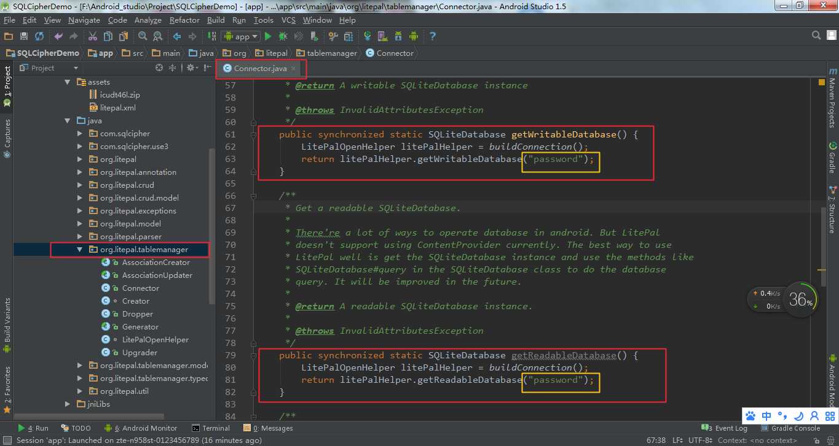This screenshot has height=446, width=839.
Task: Click the Copy toolbar icon
Action: pos(108,37)
